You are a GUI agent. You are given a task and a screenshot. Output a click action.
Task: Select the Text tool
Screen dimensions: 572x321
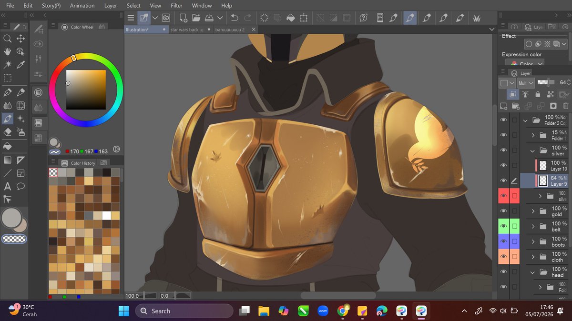[7, 186]
